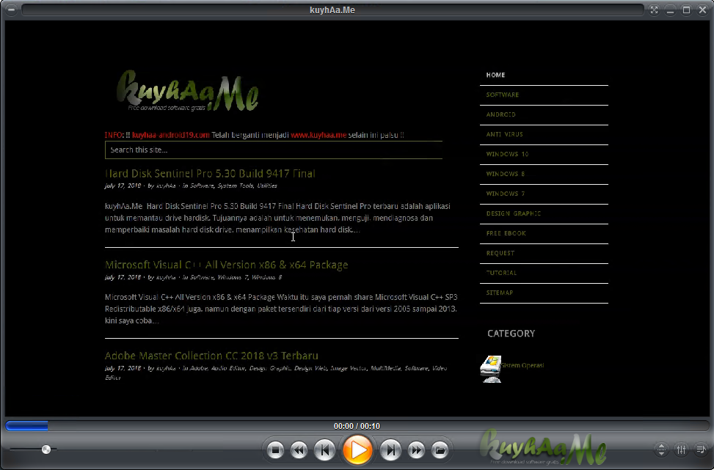Skip to the next track

point(390,450)
